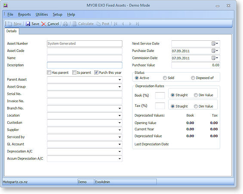Click the Save floppy disk icon
The image size is (243, 194).
point(28,24)
